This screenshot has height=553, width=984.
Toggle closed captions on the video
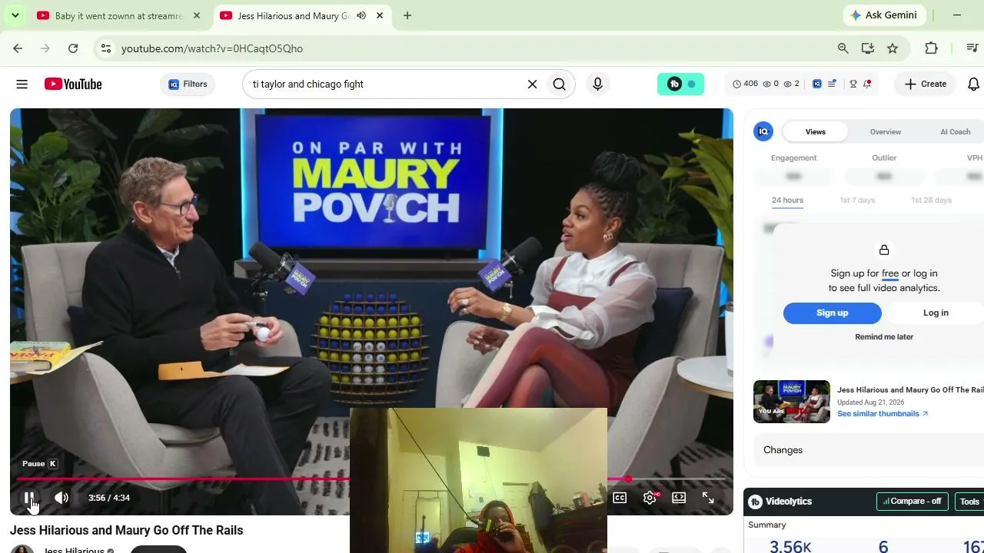(620, 498)
